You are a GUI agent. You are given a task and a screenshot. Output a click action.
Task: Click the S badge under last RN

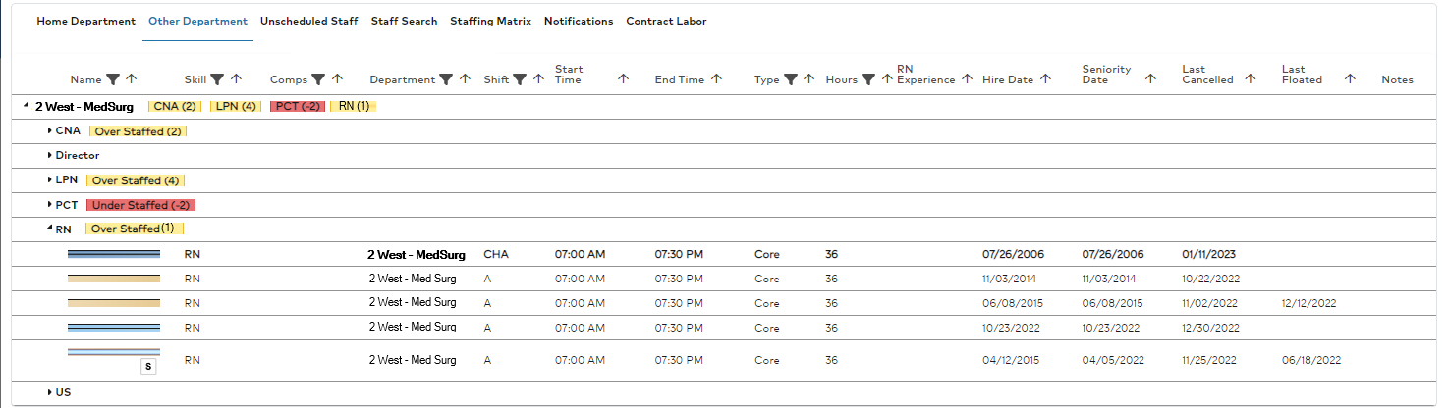(148, 367)
